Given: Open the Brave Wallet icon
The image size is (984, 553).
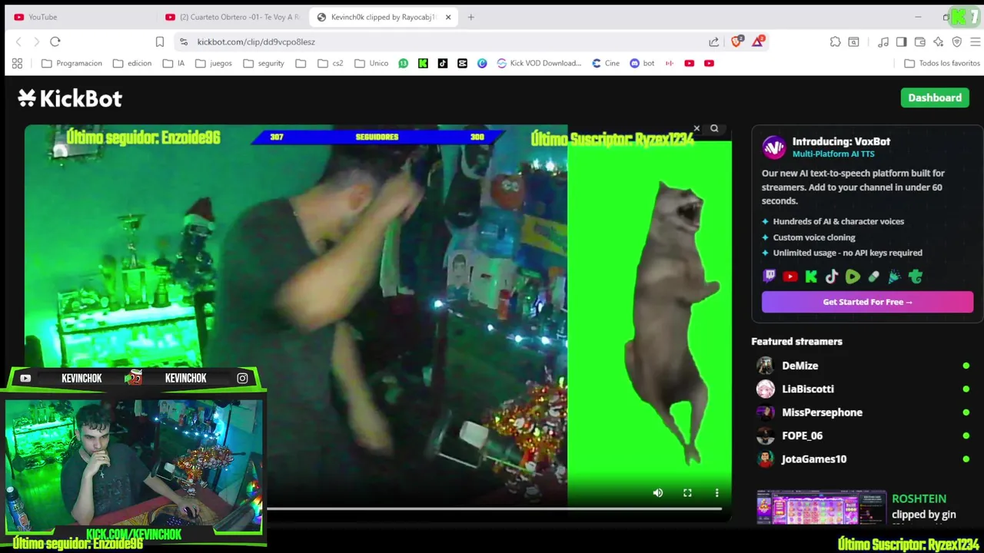Looking at the screenshot, I should coord(920,41).
